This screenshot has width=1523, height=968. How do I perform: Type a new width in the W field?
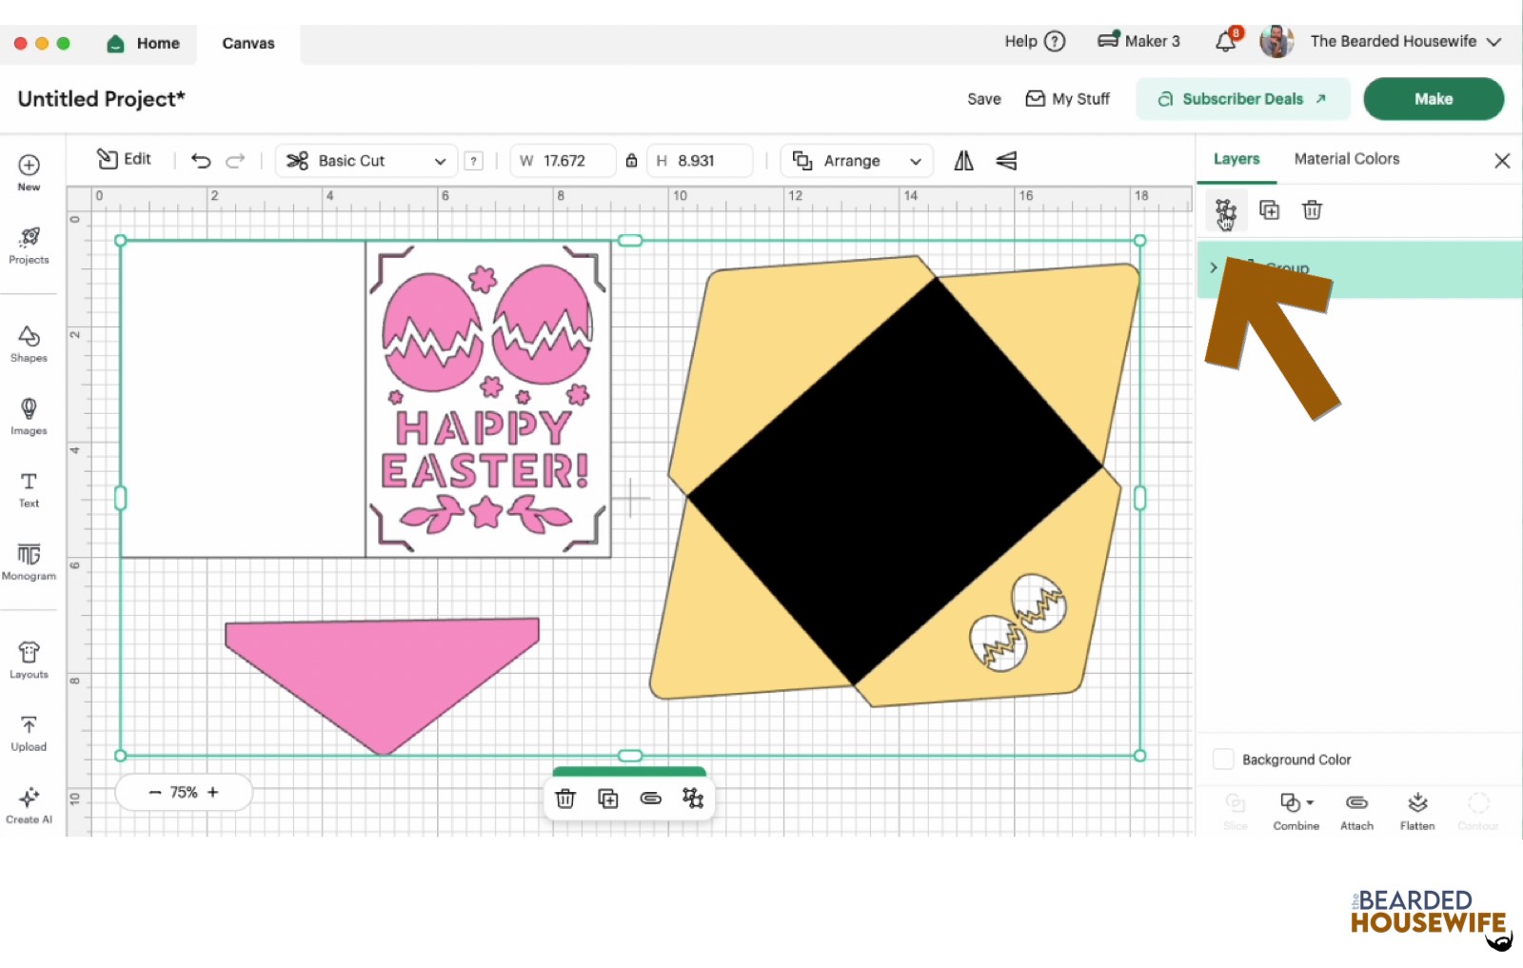coord(571,161)
